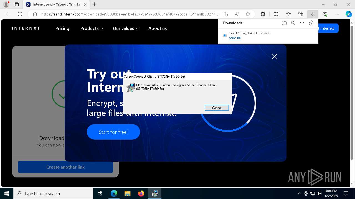Open the About us page
Viewport: 355px width, 199px height.
[158, 28]
